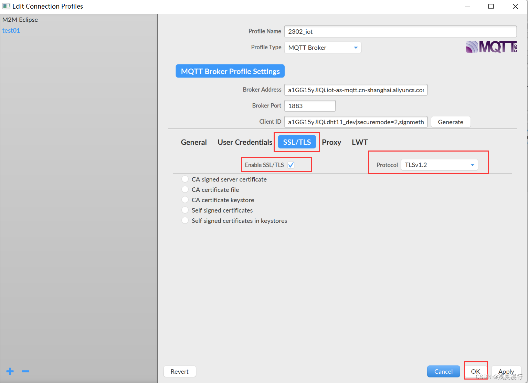The width and height of the screenshot is (528, 383).
Task: Select CA certificate file option
Action: tap(185, 189)
